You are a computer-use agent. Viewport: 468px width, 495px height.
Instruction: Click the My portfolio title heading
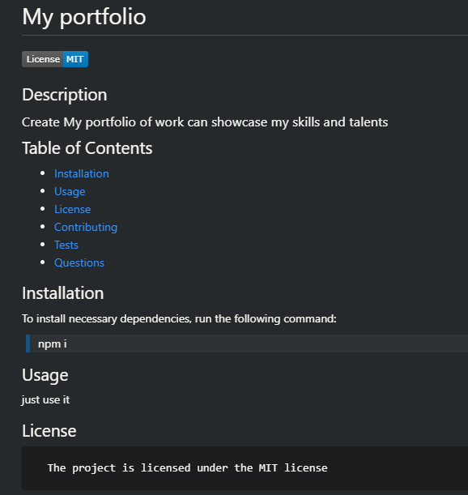coord(84,16)
